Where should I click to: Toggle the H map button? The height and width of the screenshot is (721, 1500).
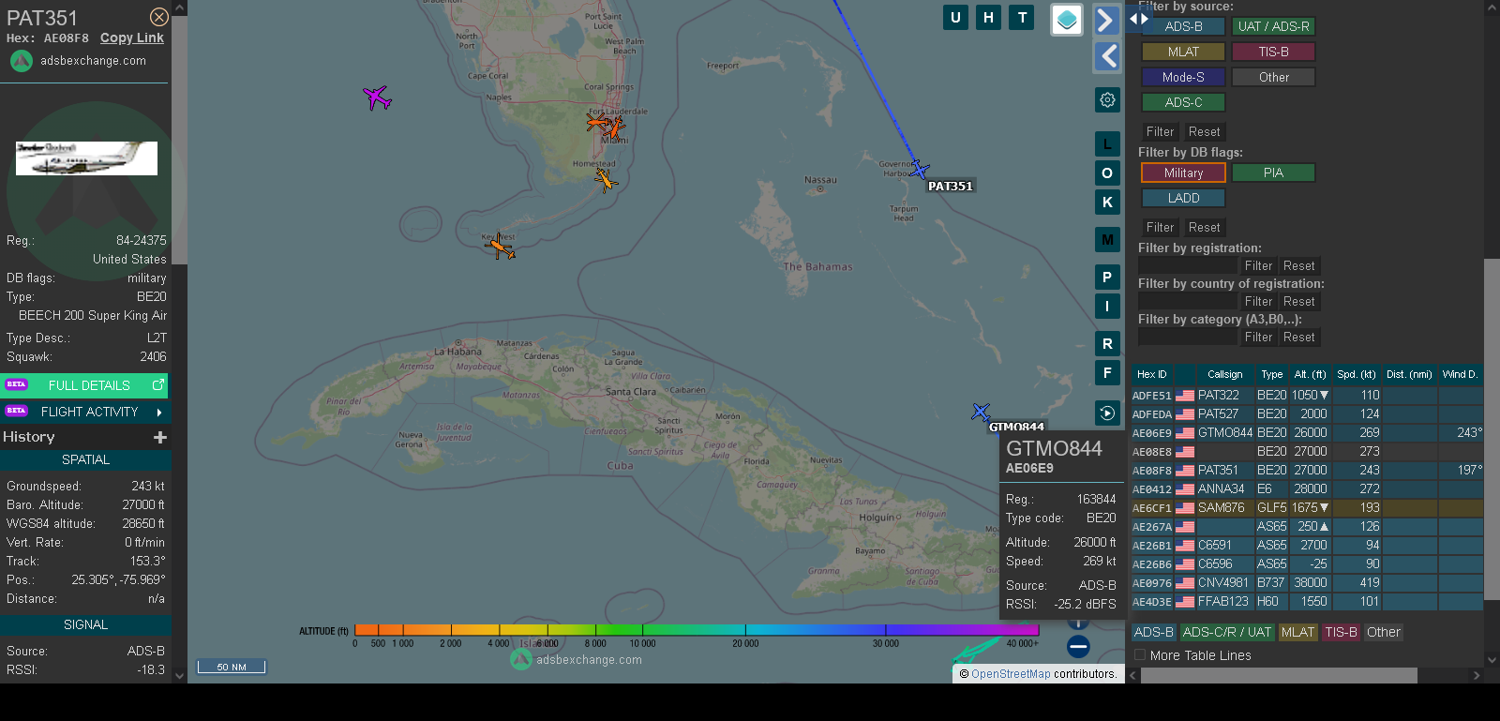click(988, 17)
